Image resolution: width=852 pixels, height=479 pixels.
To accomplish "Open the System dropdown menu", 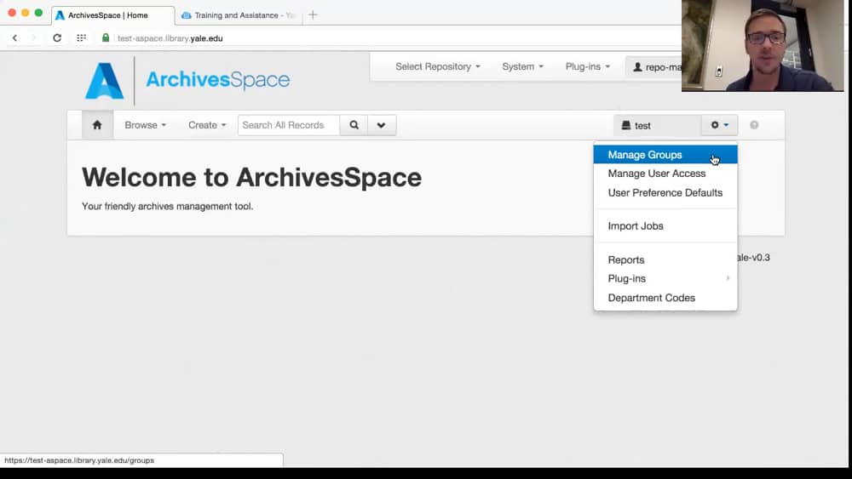I will pyautogui.click(x=523, y=66).
